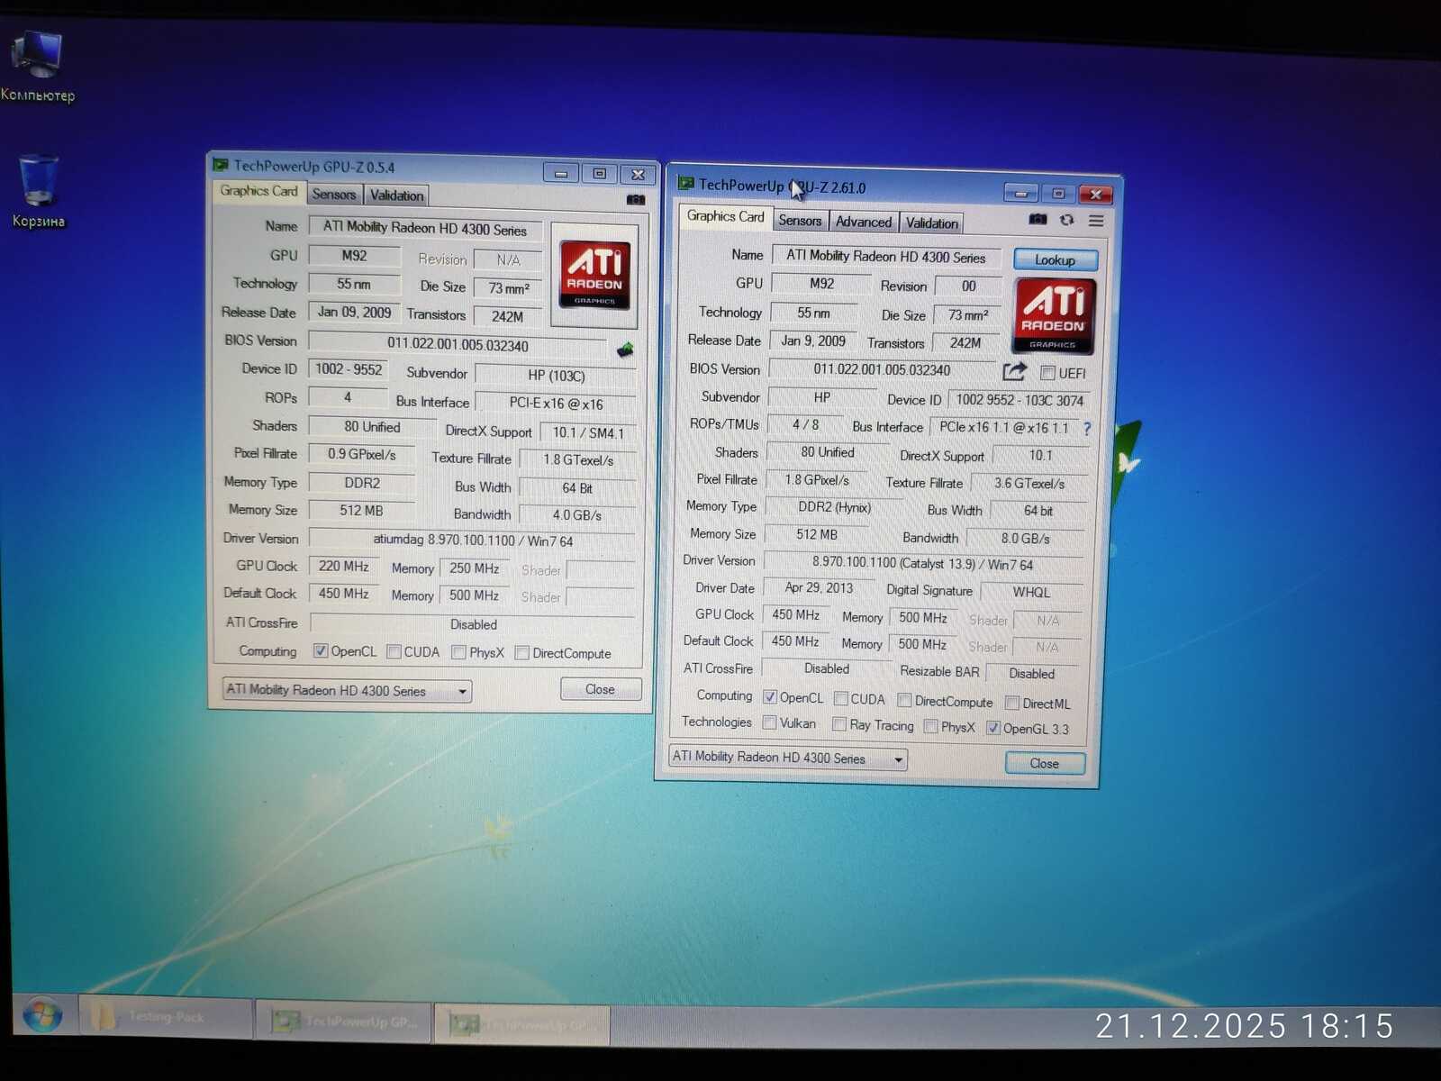Image resolution: width=1441 pixels, height=1081 pixels.
Task: Open Validation tab in GPU-Z 2.61.0
Action: coord(932,223)
